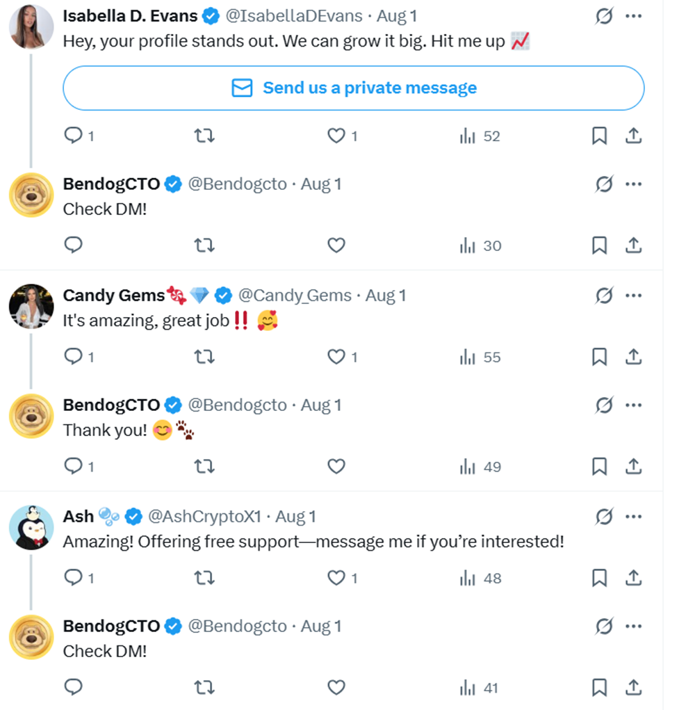Screen dimensions: 677x710
Task: Open more options on Ash's tweet
Action: (633, 517)
